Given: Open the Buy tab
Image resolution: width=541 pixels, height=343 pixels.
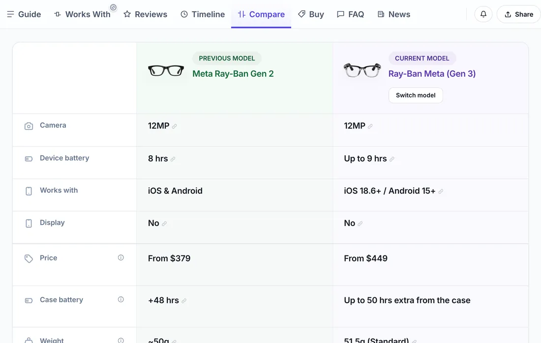Looking at the screenshot, I should pos(311,14).
